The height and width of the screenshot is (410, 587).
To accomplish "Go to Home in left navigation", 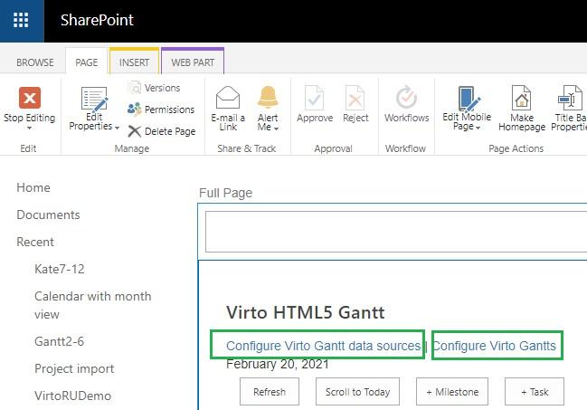I will 33,187.
